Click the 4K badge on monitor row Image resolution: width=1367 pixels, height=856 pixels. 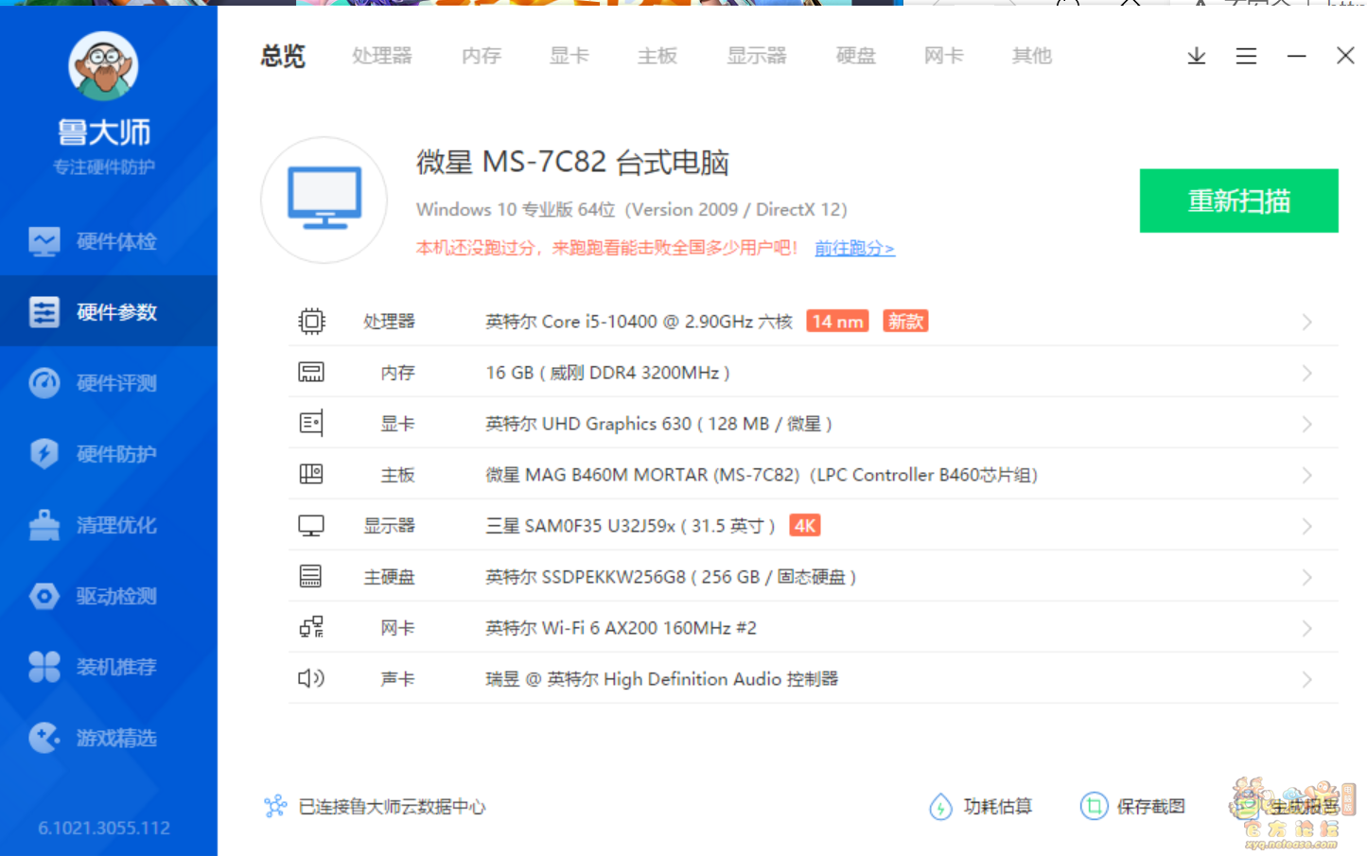(805, 526)
